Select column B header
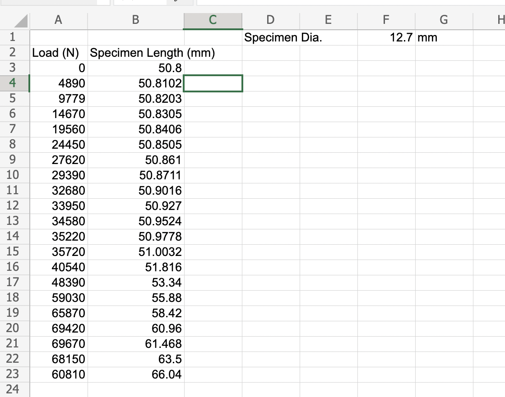Image resolution: width=505 pixels, height=397 pixels. [135, 20]
